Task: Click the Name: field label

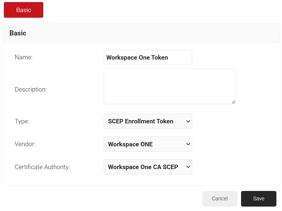Action: pos(24,57)
